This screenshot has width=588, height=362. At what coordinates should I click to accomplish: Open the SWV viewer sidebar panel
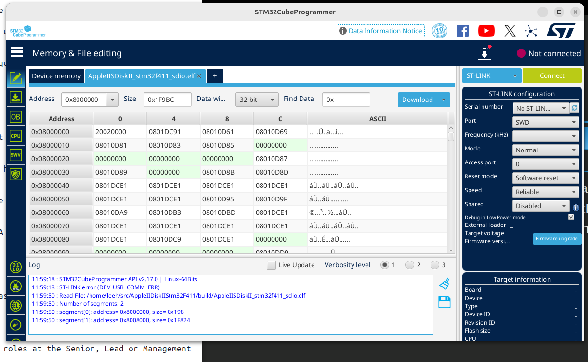[16, 155]
